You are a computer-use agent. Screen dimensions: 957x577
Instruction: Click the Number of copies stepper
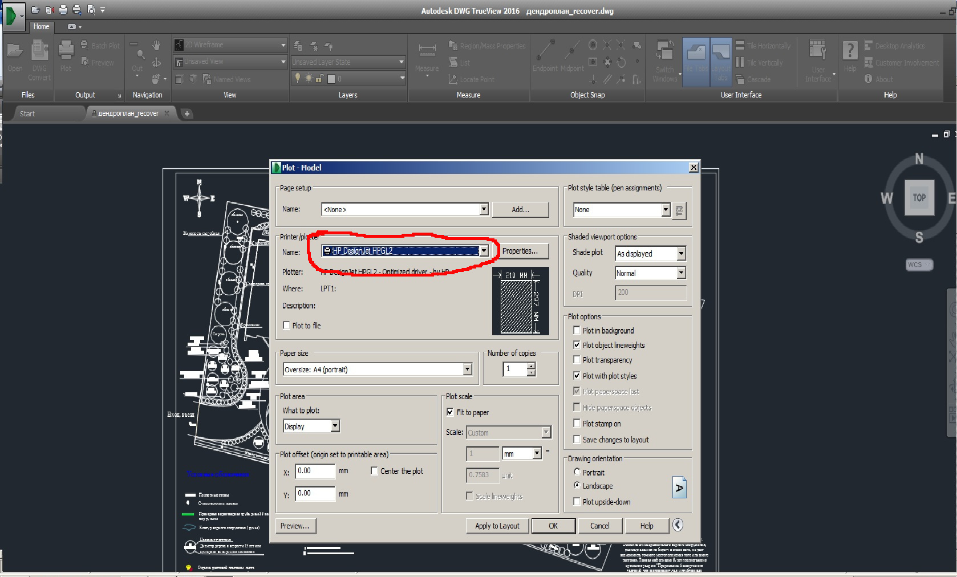point(531,369)
